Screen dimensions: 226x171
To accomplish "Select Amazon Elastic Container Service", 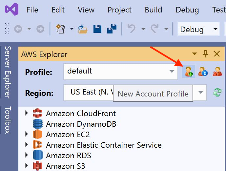I will click(104, 145).
